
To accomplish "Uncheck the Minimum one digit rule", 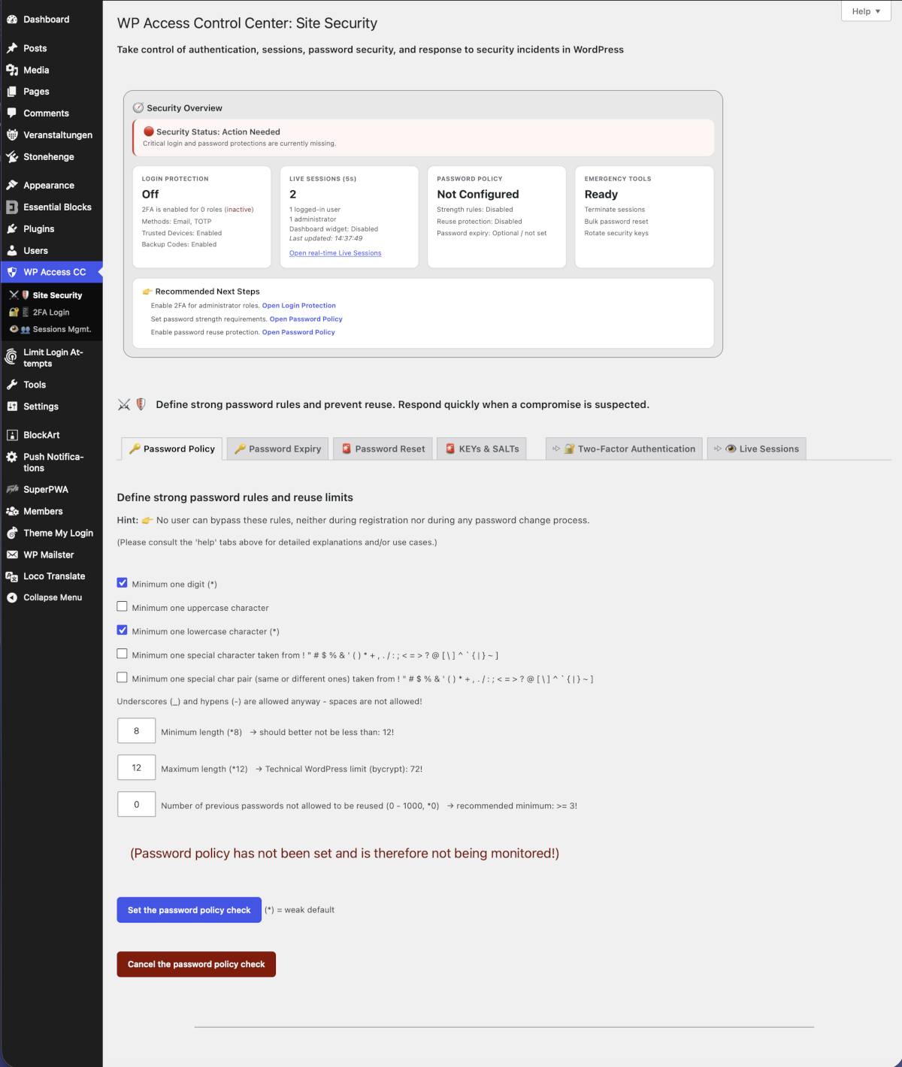I will (122, 582).
